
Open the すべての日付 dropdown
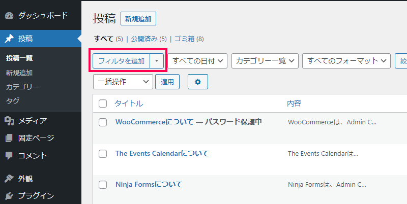[x=197, y=61]
